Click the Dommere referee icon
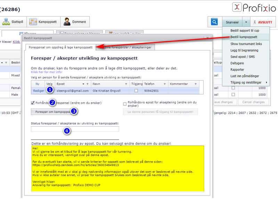The image size is (278, 199). tap(67, 21)
